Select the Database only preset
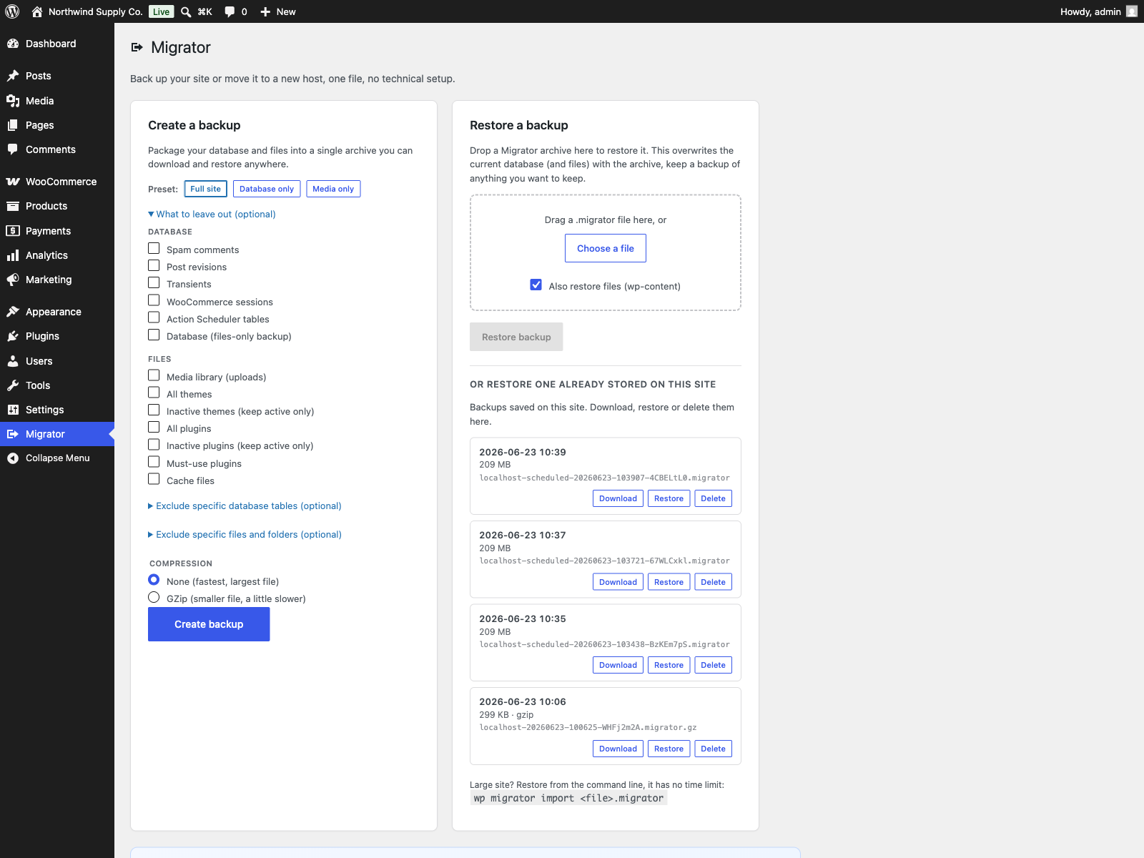1144x858 pixels. tap(267, 189)
